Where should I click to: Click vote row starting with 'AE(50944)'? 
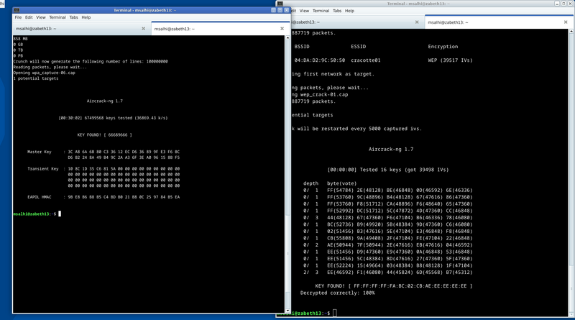pyautogui.click(x=387, y=244)
